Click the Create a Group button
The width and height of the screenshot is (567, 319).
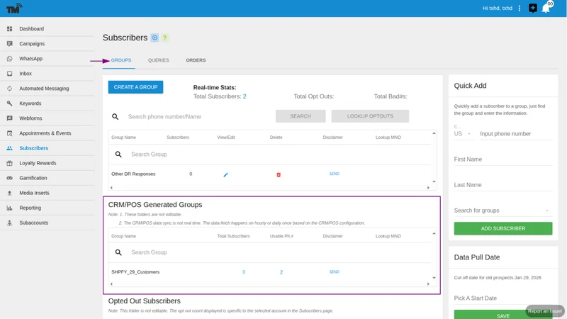click(x=135, y=87)
